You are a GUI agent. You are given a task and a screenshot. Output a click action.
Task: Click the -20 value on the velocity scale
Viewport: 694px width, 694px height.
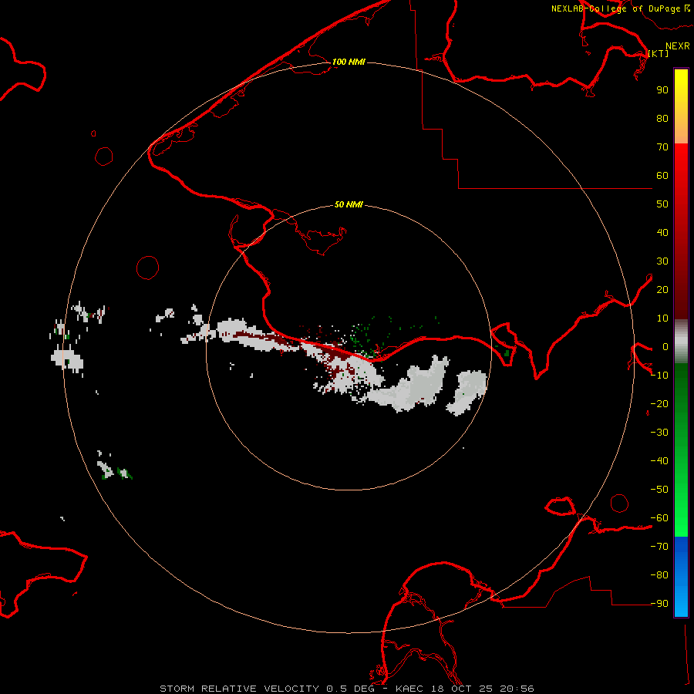[x=659, y=403]
